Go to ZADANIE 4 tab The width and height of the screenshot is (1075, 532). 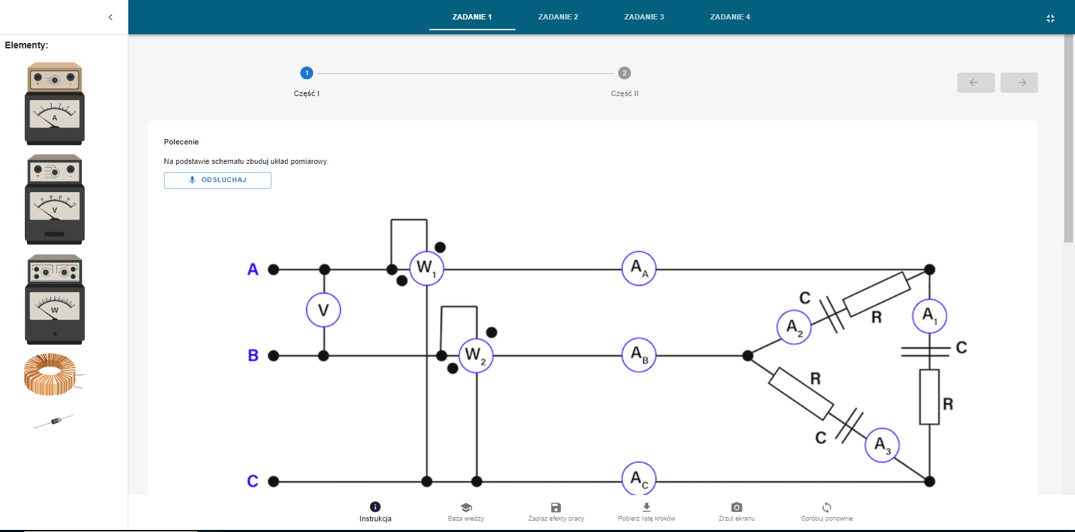(730, 17)
